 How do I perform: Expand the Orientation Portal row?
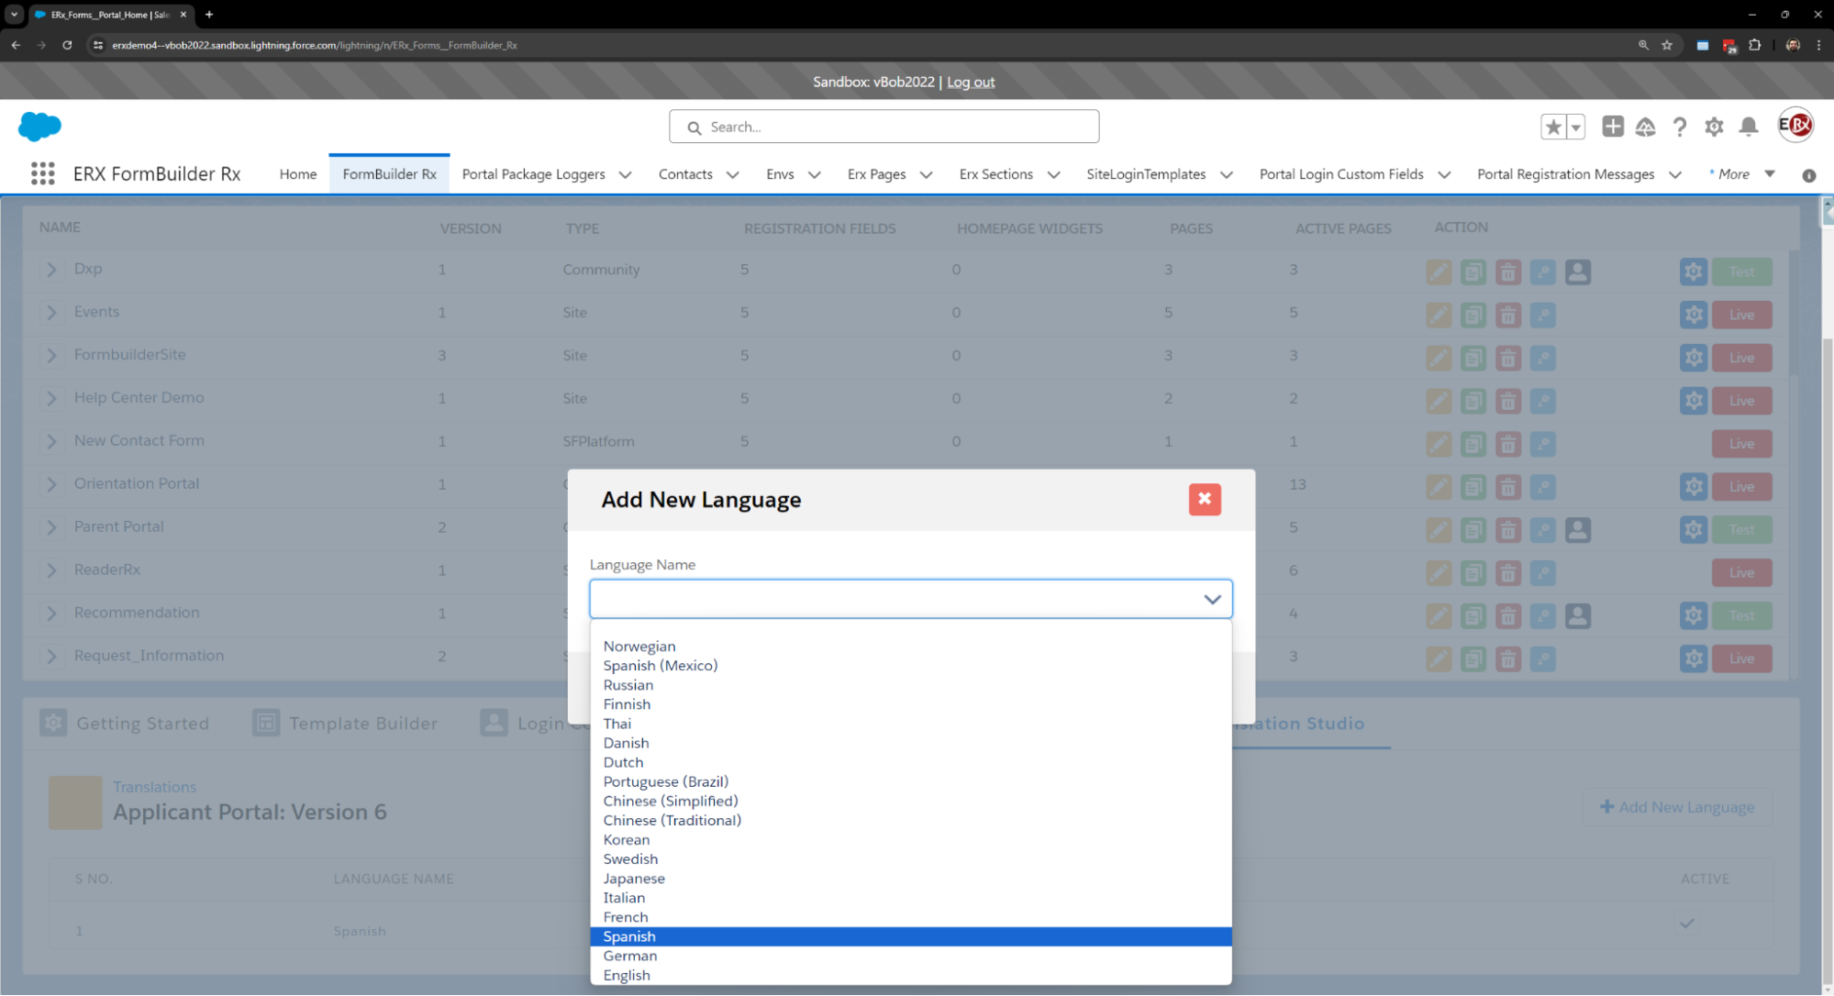tap(51, 484)
